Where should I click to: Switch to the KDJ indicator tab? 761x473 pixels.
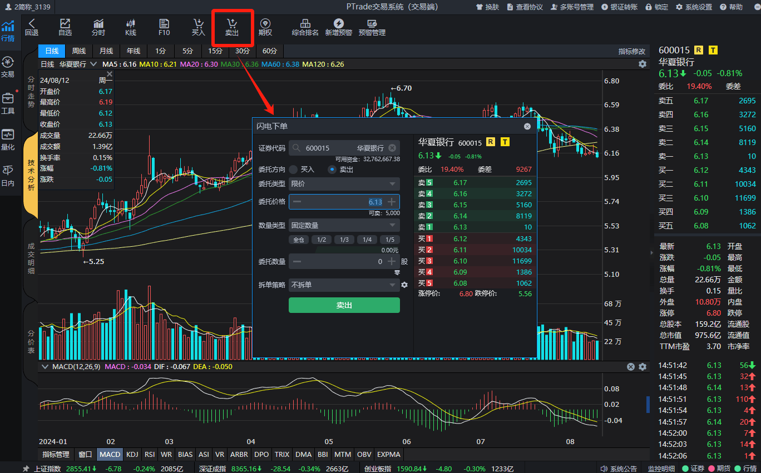pos(132,454)
